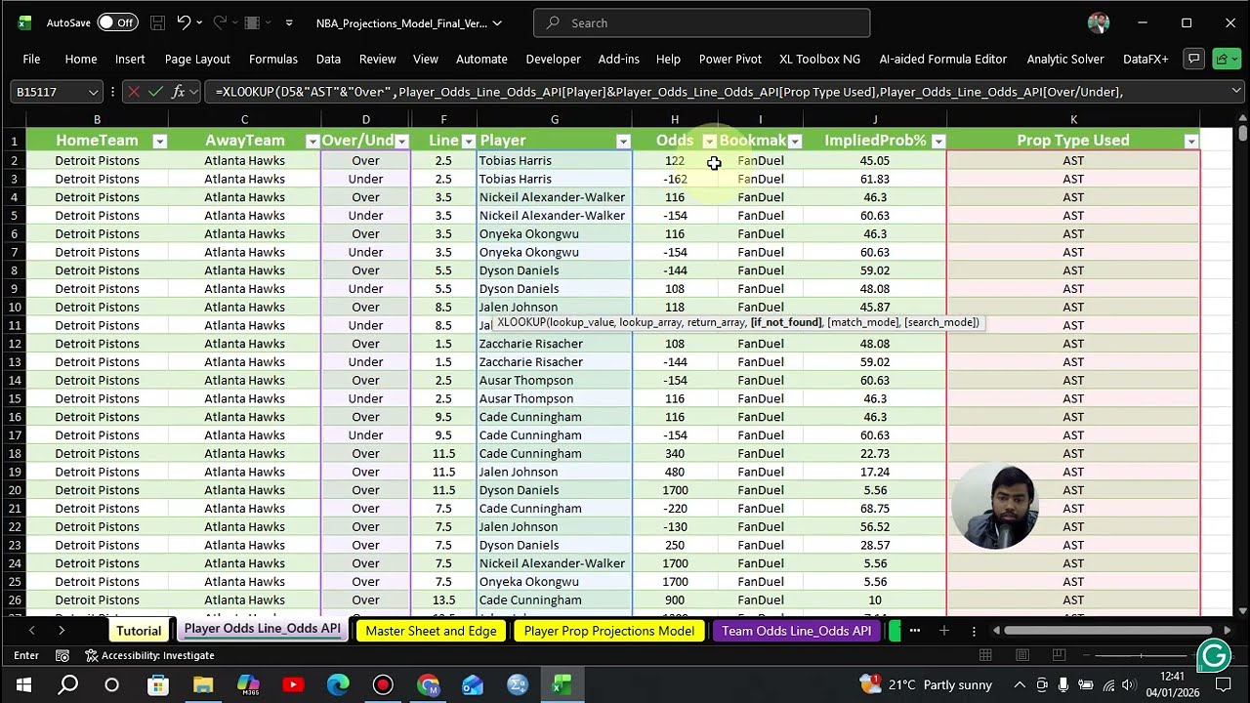
Task: Open the Developer ribbon tab
Action: click(x=553, y=59)
